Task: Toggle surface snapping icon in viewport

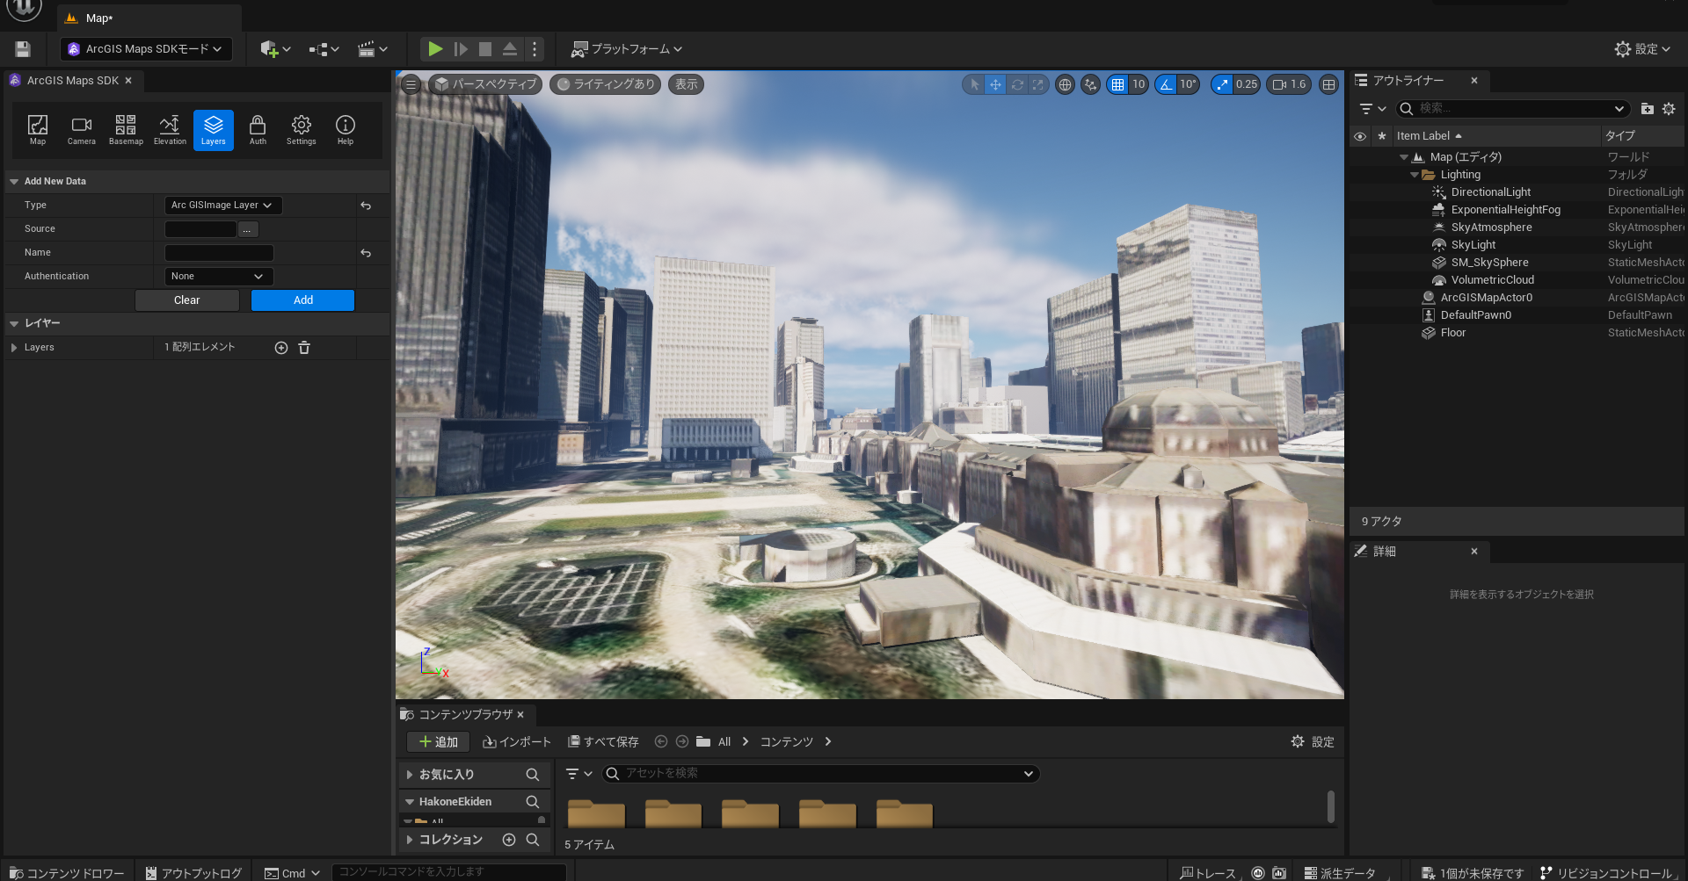Action: (x=1090, y=84)
